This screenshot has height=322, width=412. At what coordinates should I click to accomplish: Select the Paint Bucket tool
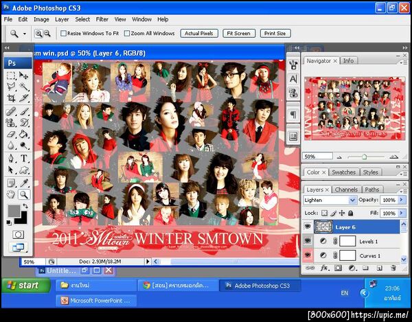[x=24, y=134]
